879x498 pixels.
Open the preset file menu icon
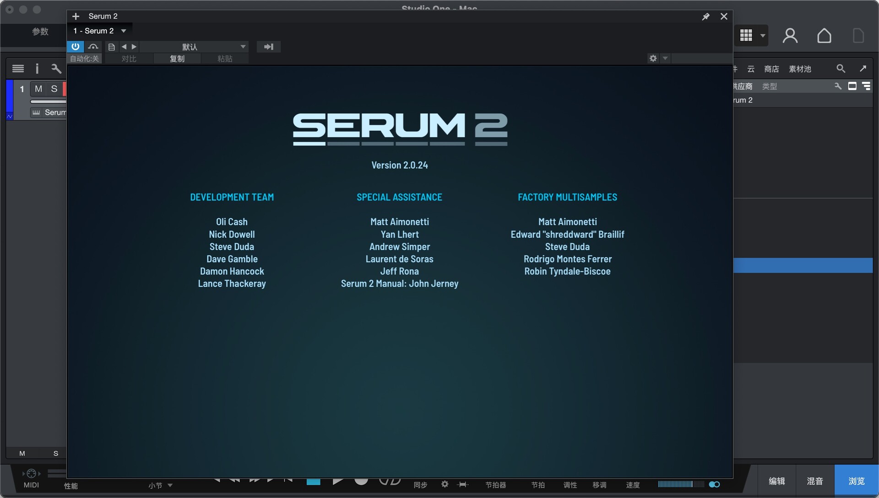coord(111,47)
